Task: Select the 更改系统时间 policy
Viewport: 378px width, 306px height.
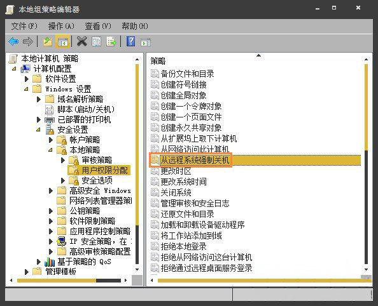Action: [x=184, y=182]
